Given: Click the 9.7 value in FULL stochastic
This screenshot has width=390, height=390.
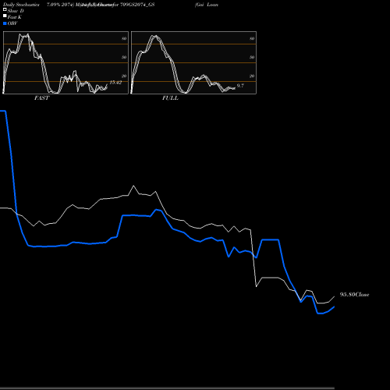Looking at the screenshot, I should point(240,86).
